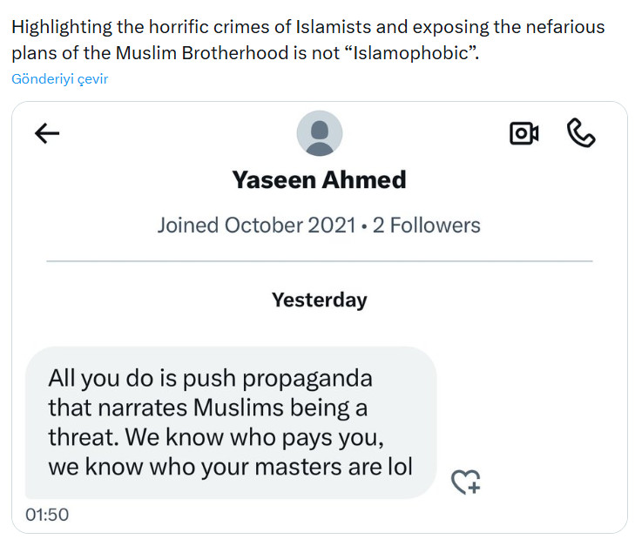Image resolution: width=635 pixels, height=546 pixels.
Task: Click the horizontal divider under profile info
Action: pyautogui.click(x=319, y=261)
